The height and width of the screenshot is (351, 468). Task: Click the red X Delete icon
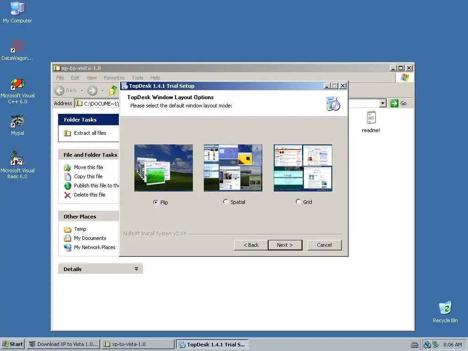point(68,195)
